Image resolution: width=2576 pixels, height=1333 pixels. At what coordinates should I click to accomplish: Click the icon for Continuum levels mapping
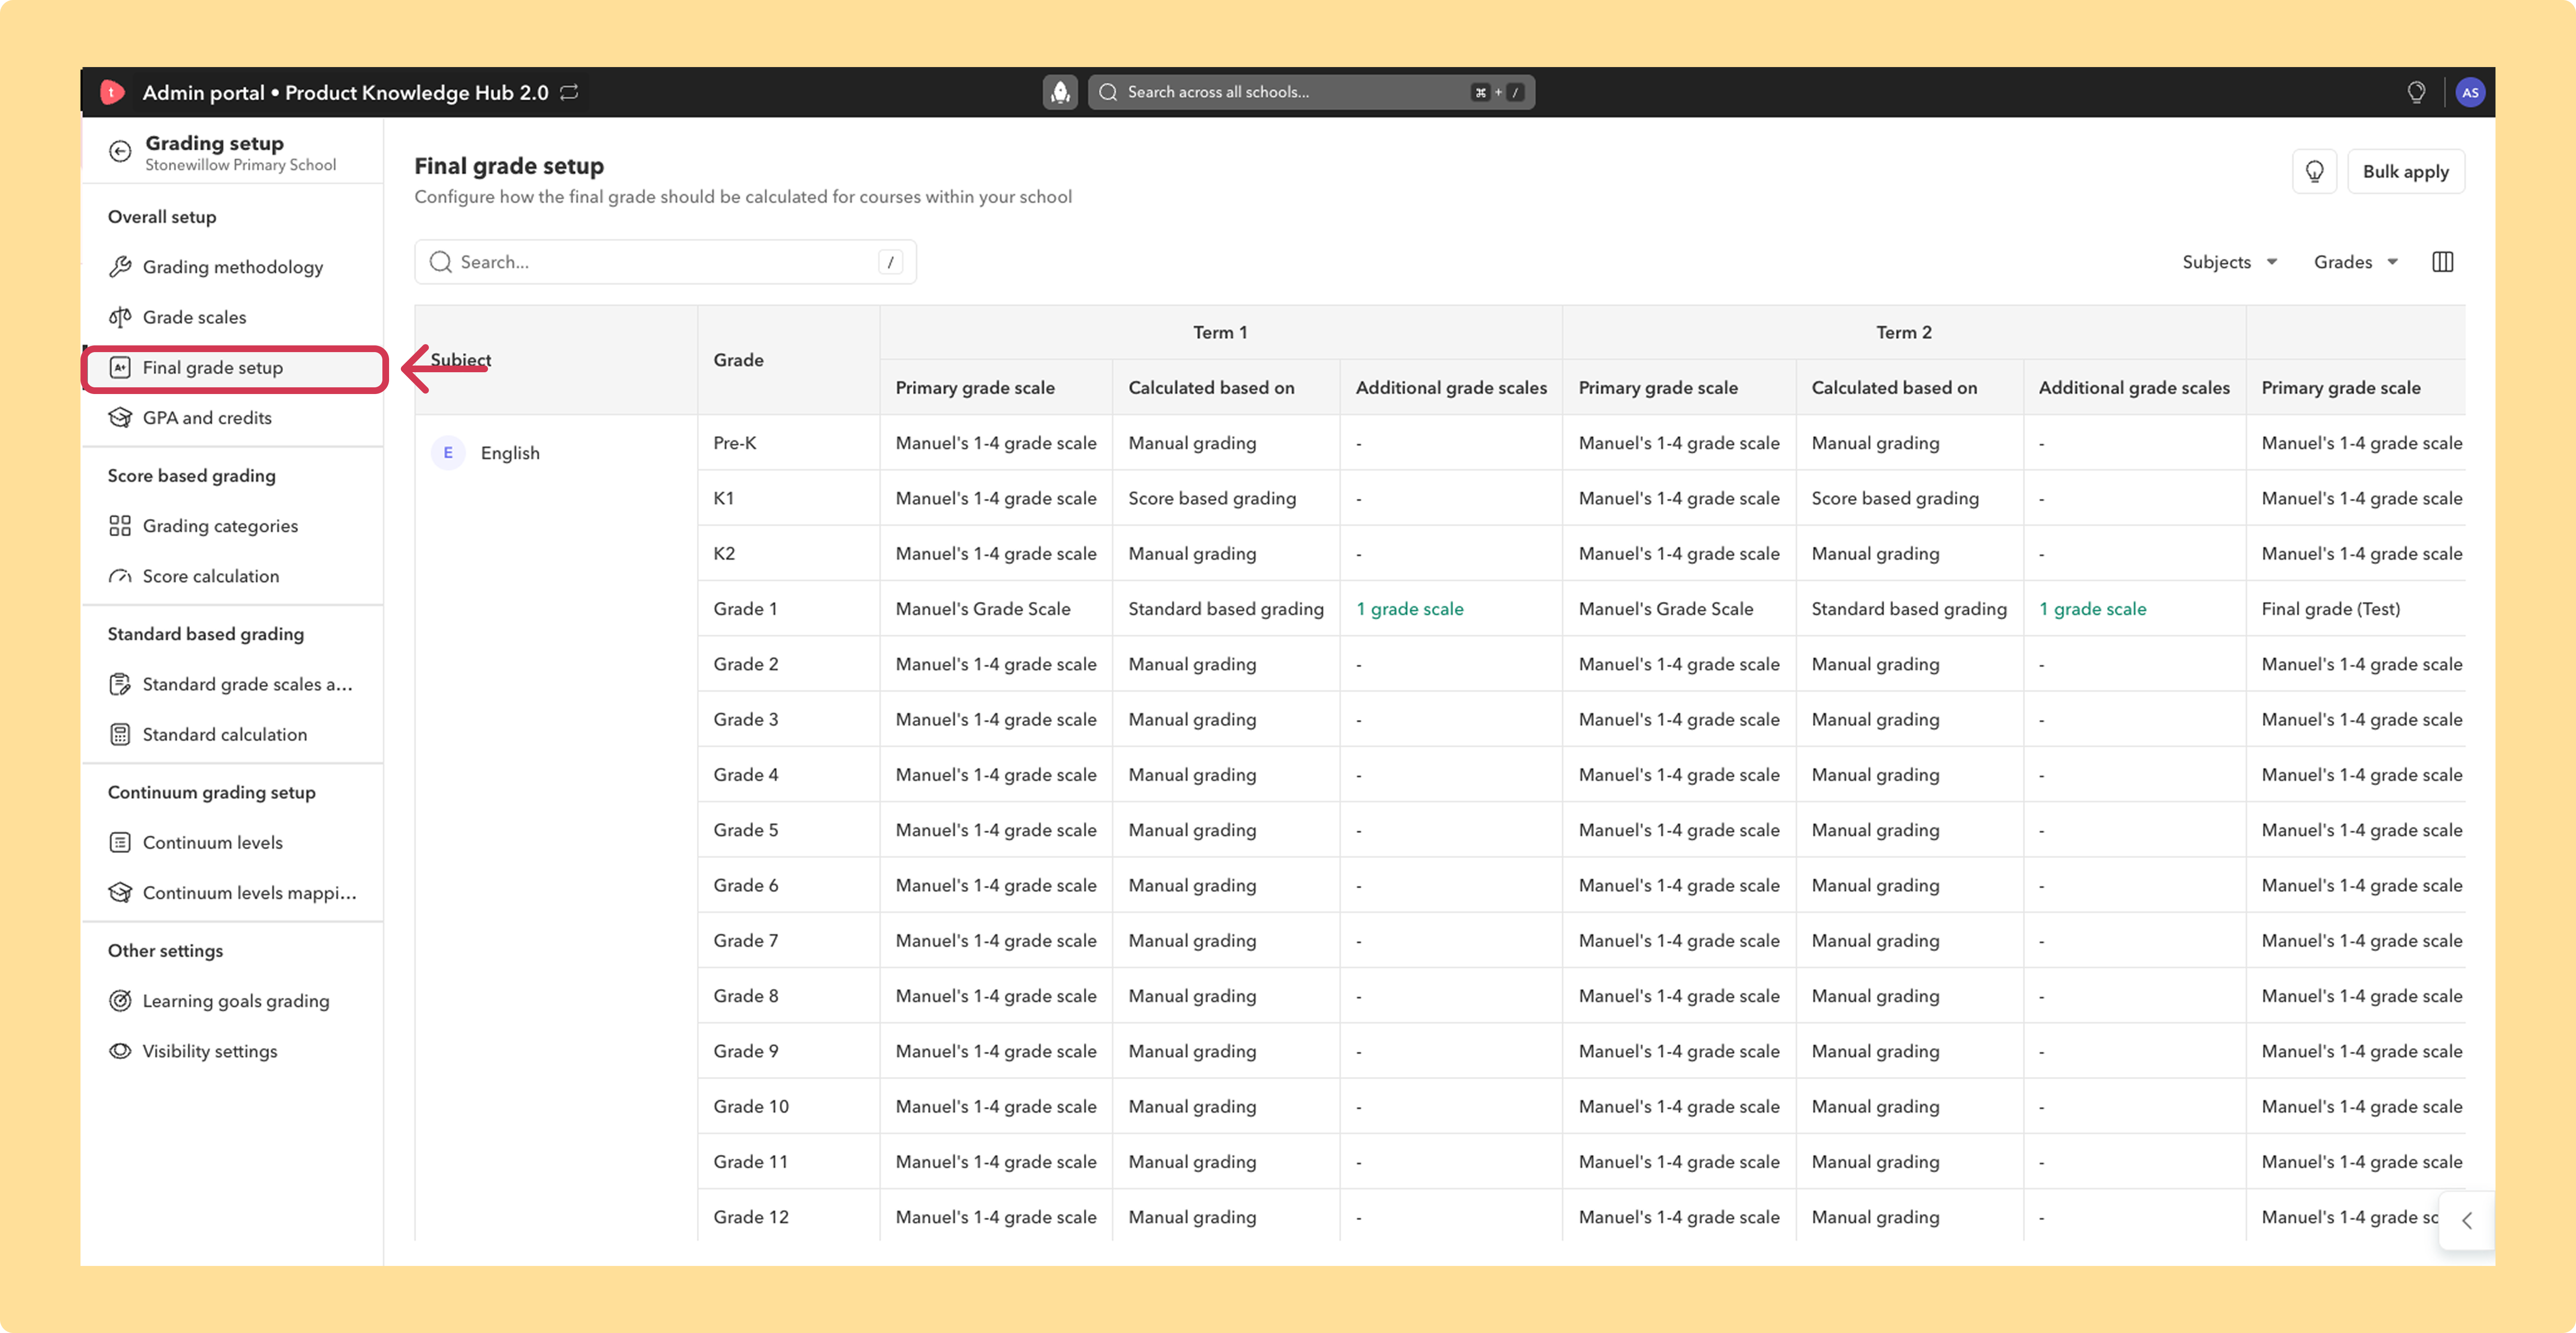[x=120, y=893]
